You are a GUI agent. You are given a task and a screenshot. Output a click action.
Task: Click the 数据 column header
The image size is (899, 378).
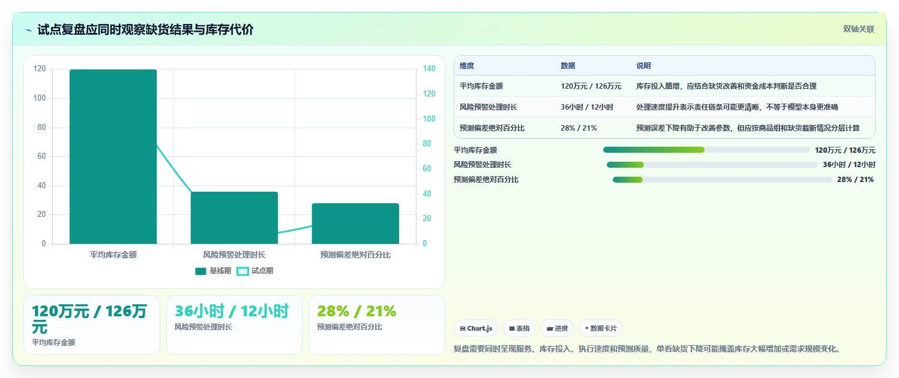pos(568,66)
